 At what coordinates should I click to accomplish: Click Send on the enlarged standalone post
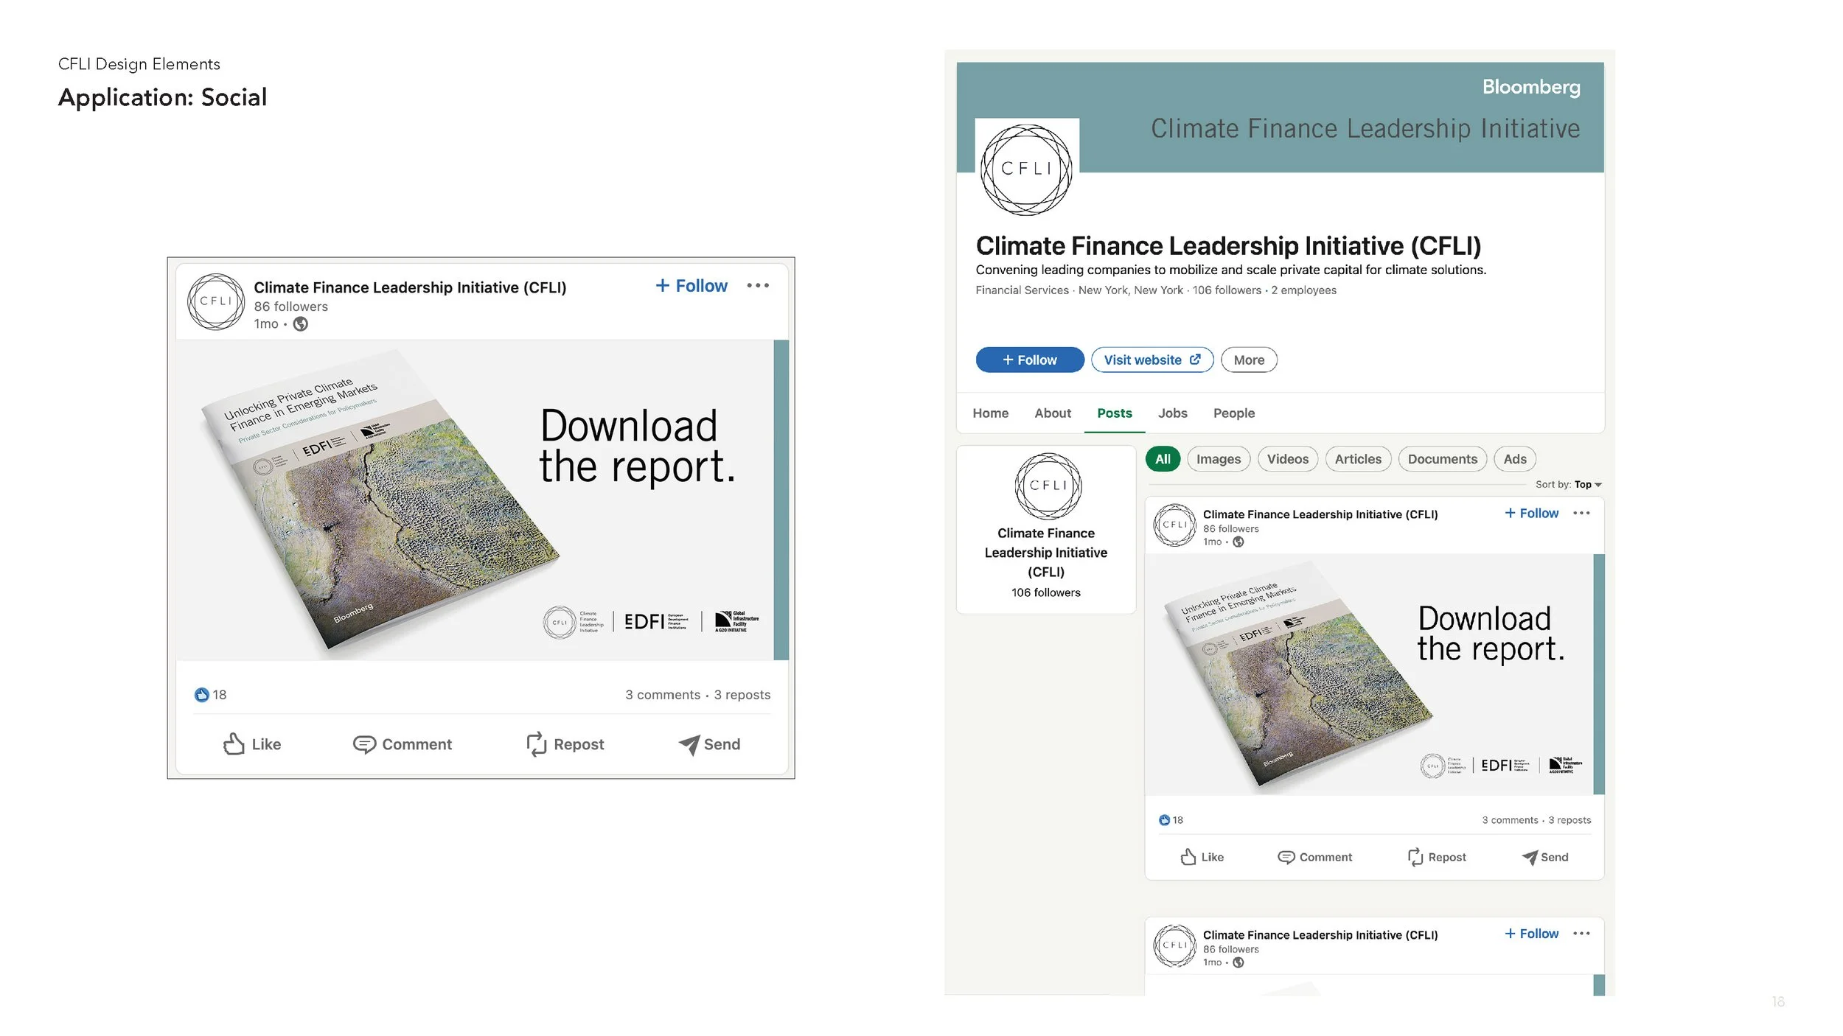[709, 745]
